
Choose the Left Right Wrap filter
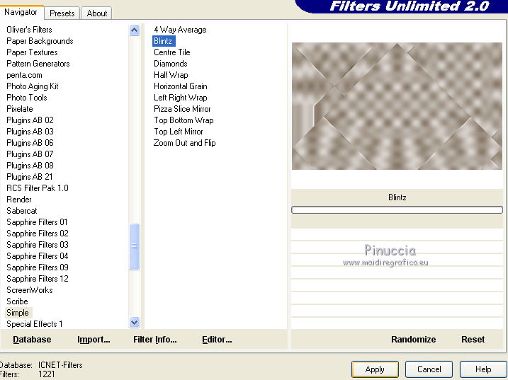[x=181, y=98]
